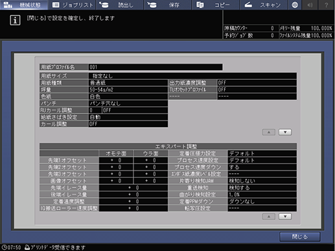
Task: Open the 機械状態 tab
Action: pyautogui.click(x=24, y=5)
